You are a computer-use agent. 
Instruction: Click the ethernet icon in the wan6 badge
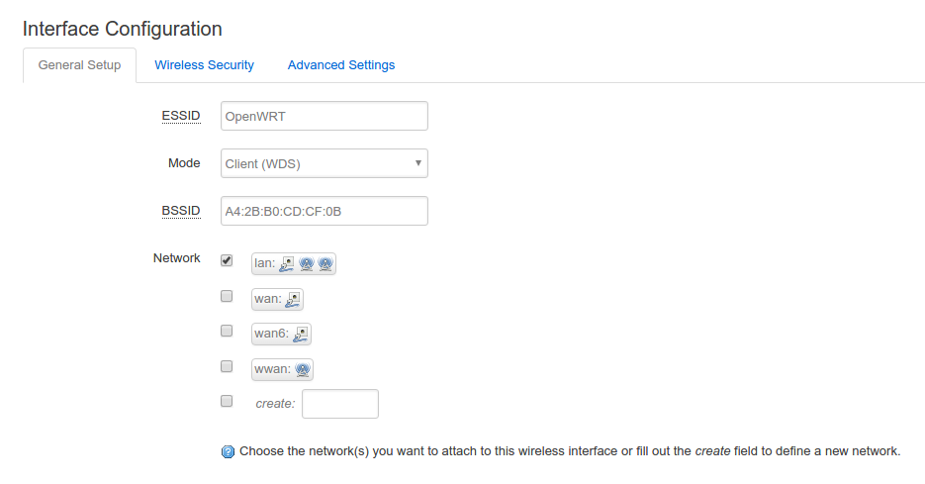pyautogui.click(x=301, y=335)
